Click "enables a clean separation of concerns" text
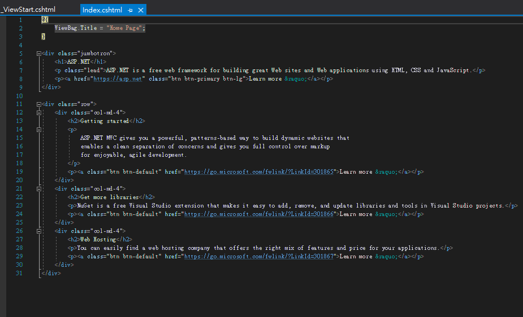The width and height of the screenshot is (523, 317). (x=142, y=147)
